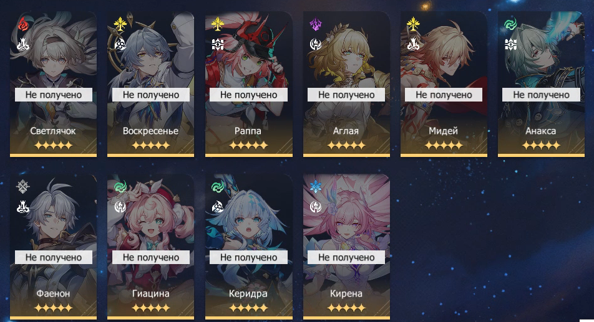594x322 pixels.
Task: Click the Ice element icon on Кирена card
Action: 316,186
